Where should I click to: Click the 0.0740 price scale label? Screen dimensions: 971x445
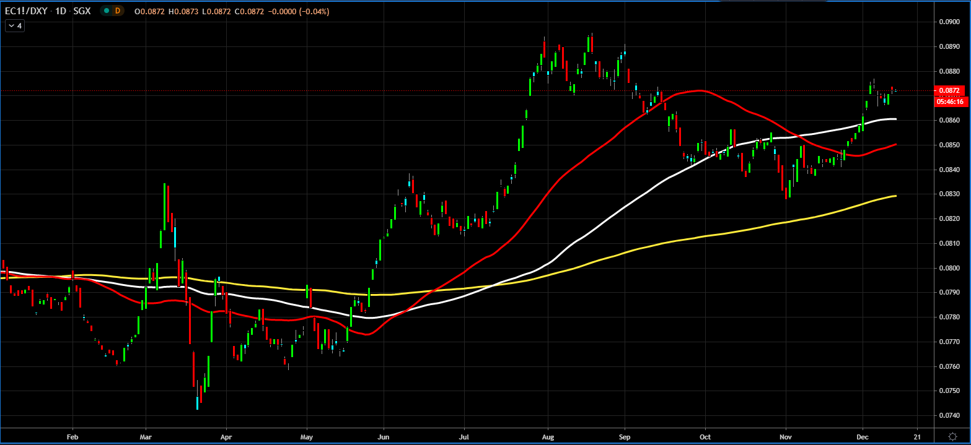949,415
